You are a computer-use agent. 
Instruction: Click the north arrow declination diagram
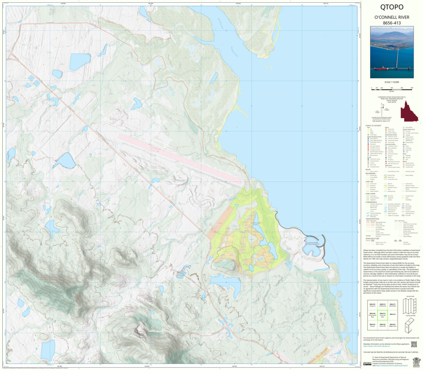pos(383,109)
